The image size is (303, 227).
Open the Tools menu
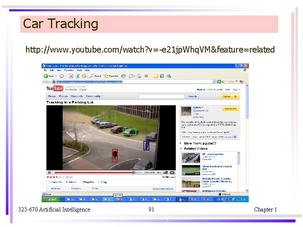click(x=80, y=70)
